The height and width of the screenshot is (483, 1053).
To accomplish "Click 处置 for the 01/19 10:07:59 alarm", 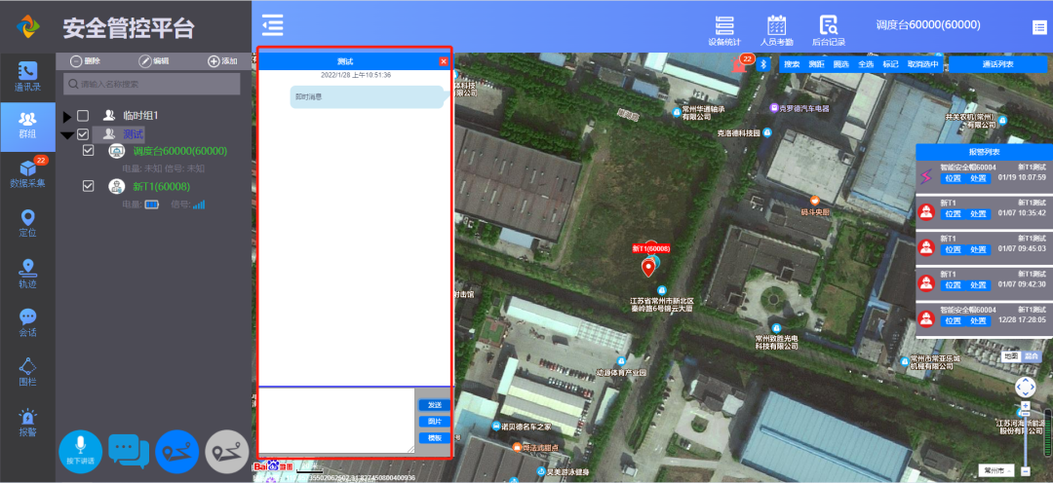I will (978, 178).
